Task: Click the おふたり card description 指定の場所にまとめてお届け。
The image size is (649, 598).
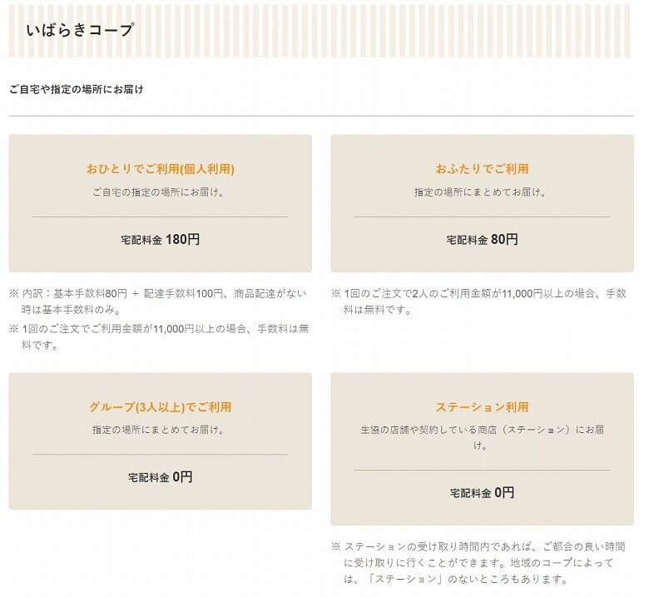Action: click(x=482, y=192)
